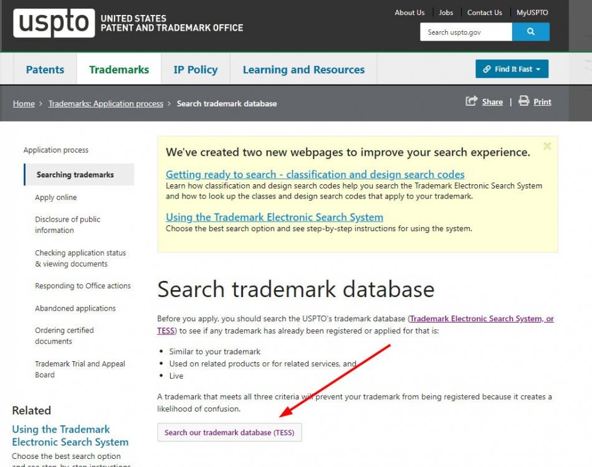Open Learning and Resources tab
Image resolution: width=592 pixels, height=467 pixels.
point(303,69)
